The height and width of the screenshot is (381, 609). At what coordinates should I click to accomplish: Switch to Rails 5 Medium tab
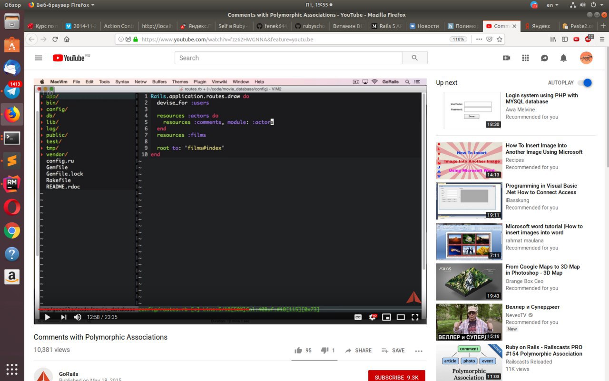pyautogui.click(x=386, y=26)
